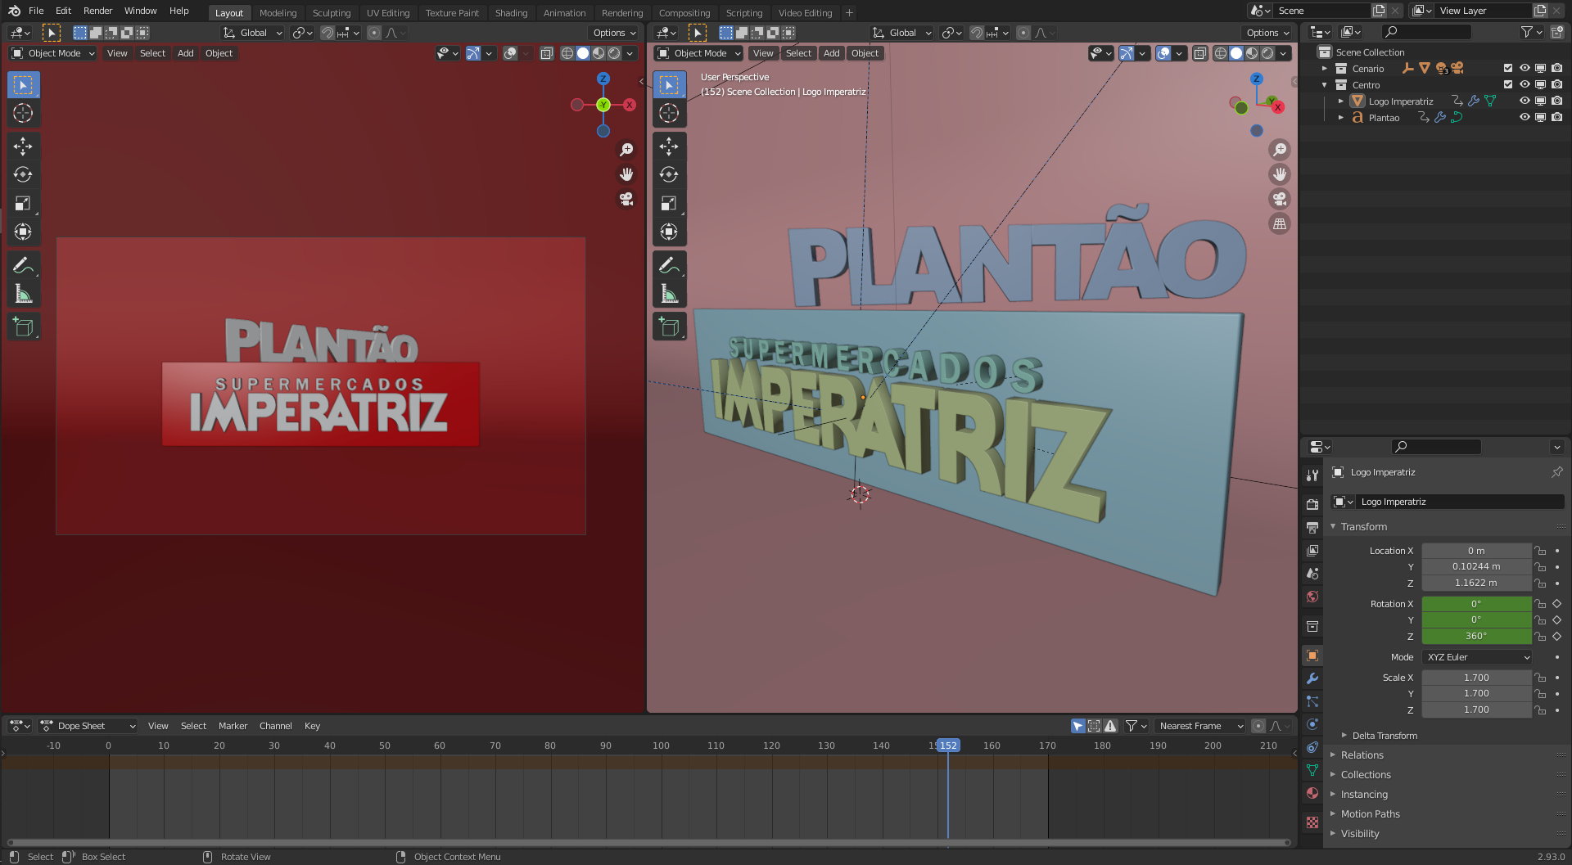Expand the Relations panel
The image size is (1572, 865).
coord(1362,755)
